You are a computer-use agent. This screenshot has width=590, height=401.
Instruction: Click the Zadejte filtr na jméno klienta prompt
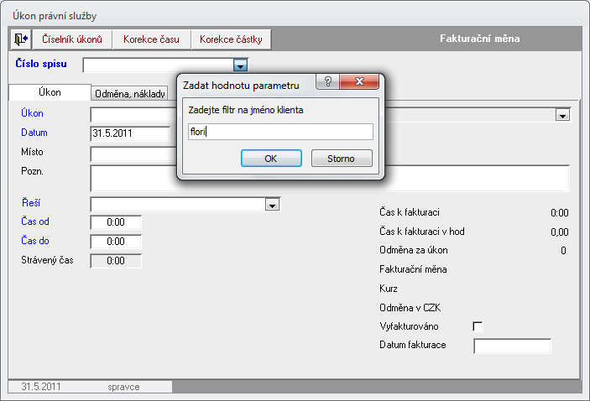(x=246, y=110)
